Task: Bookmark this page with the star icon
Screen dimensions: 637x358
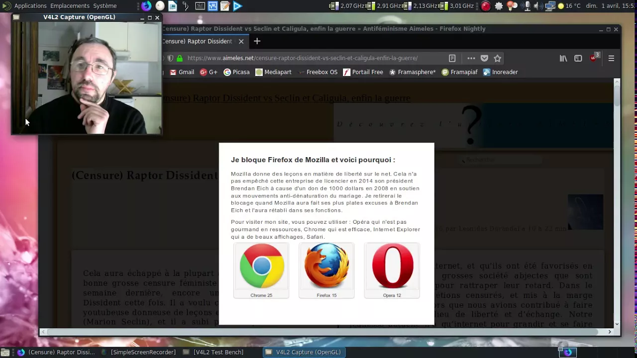Action: point(497,58)
